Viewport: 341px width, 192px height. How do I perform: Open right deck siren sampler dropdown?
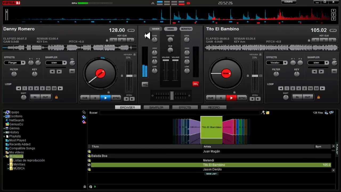(x=318, y=63)
